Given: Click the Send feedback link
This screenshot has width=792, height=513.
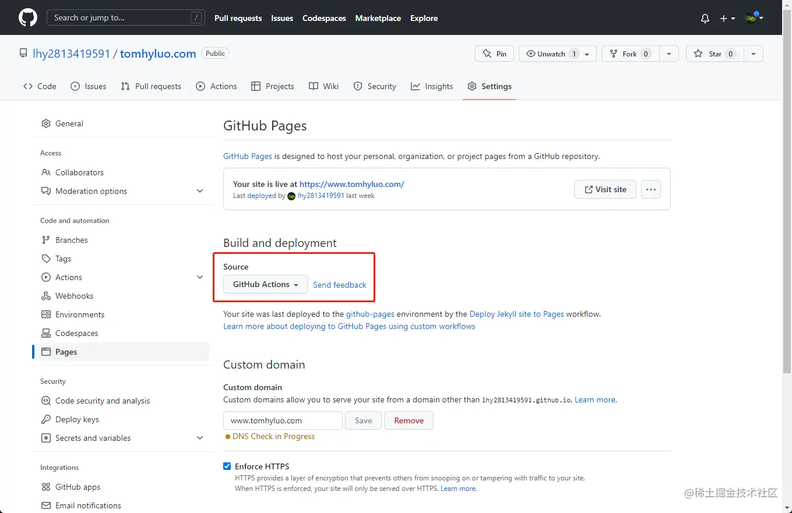Looking at the screenshot, I should point(340,285).
